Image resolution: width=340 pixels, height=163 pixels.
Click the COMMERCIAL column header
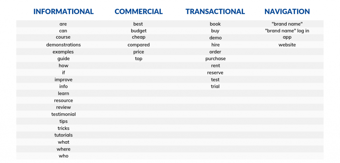click(138, 12)
